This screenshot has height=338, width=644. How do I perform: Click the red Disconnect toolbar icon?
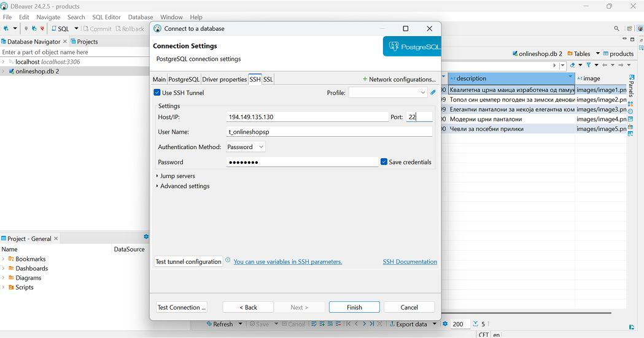pyautogui.click(x=42, y=29)
